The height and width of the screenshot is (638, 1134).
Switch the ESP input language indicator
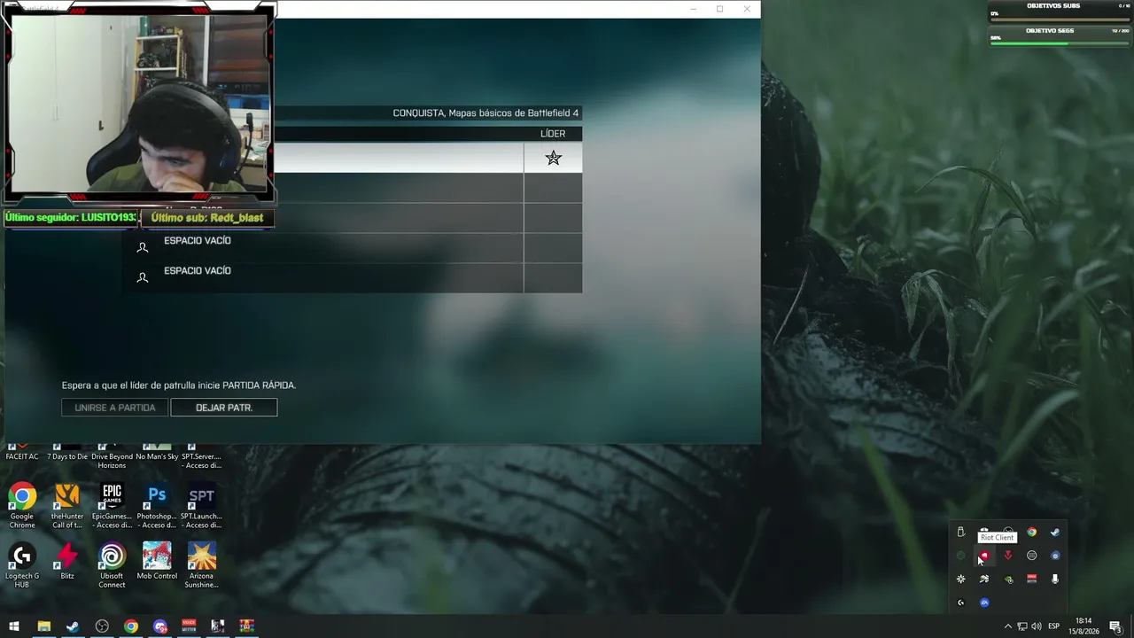[1054, 626]
